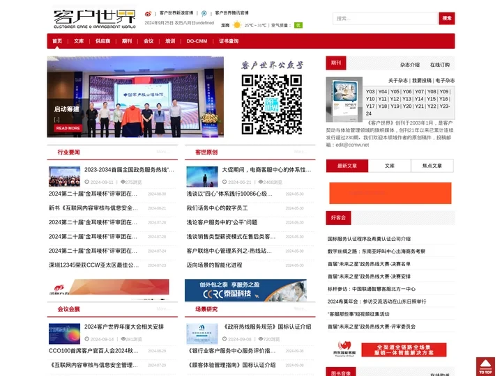This screenshot has width=502, height=376.
Task: Click the TO TOP arrow button
Action: (x=485, y=366)
